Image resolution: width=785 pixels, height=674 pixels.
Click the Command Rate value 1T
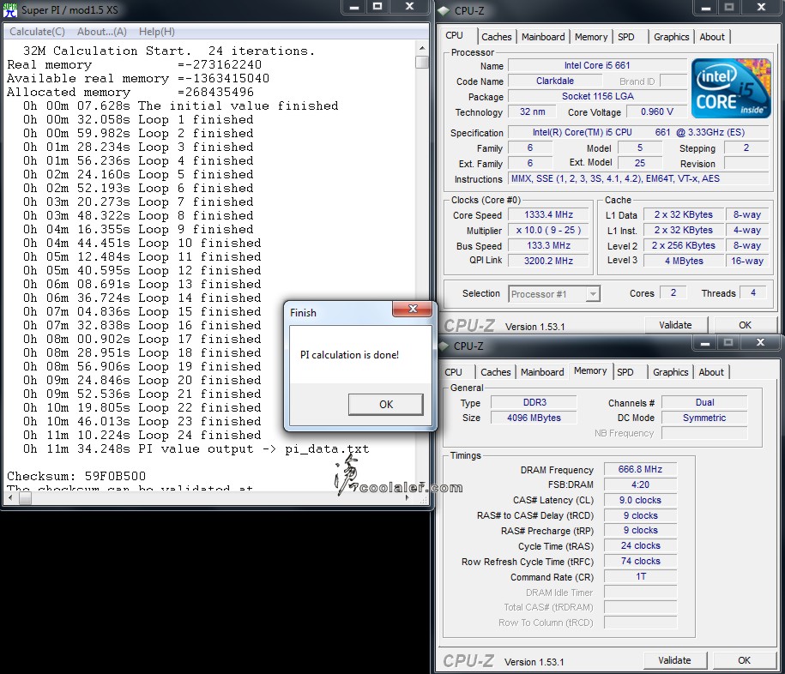click(640, 577)
